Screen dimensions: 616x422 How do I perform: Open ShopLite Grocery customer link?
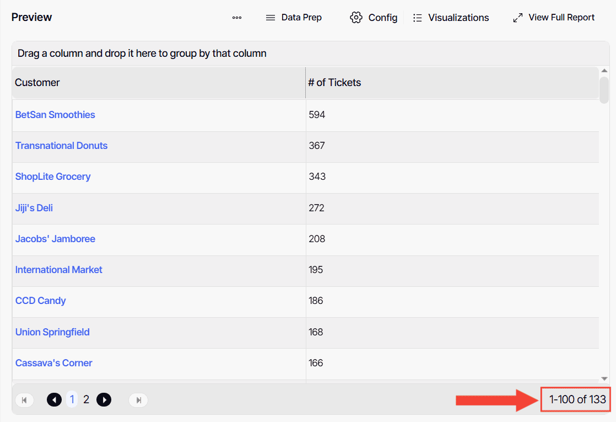coord(53,177)
